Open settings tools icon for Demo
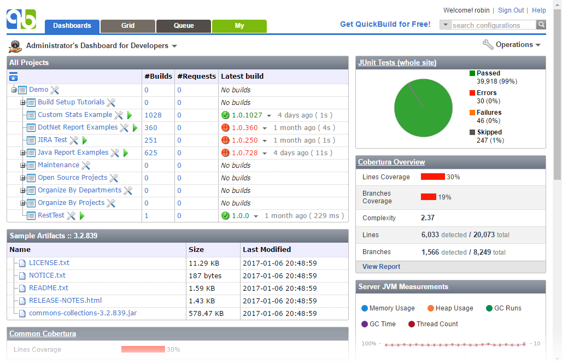 55,90
